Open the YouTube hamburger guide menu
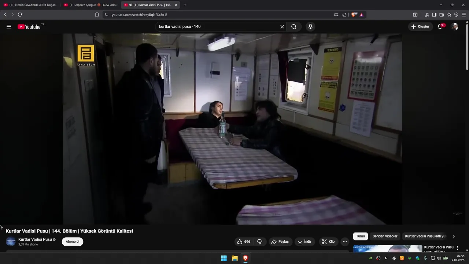This screenshot has width=469, height=264. point(9,27)
